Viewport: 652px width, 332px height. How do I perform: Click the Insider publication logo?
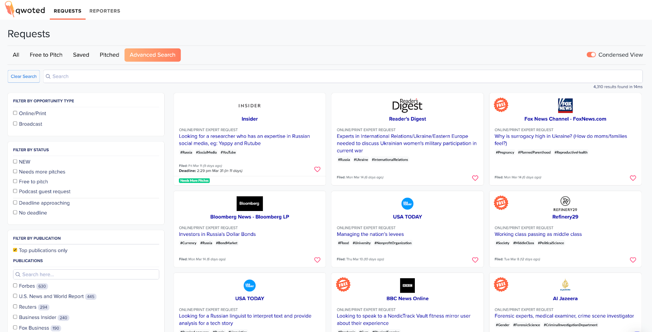tap(249, 106)
